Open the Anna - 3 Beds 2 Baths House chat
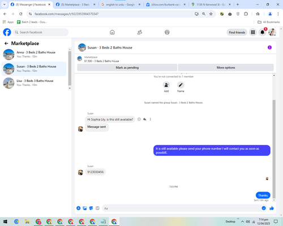This screenshot has width=283, height=226. [34, 54]
